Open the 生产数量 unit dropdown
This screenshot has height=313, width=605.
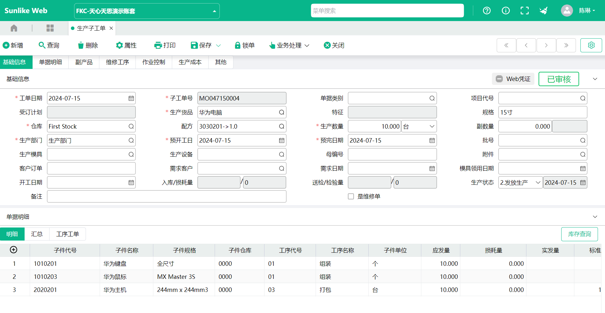(x=419, y=126)
